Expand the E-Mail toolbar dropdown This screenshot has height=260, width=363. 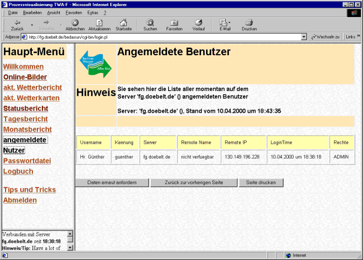[x=231, y=24]
